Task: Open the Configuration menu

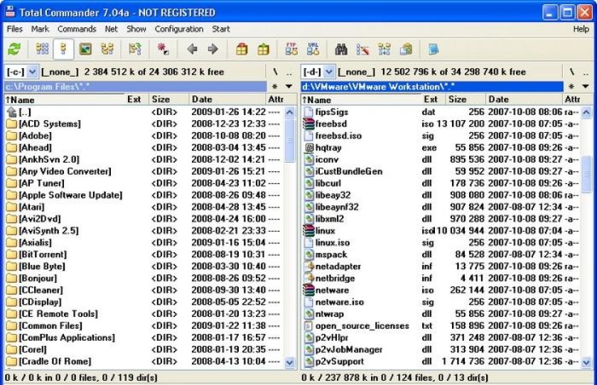Action: coord(179,29)
